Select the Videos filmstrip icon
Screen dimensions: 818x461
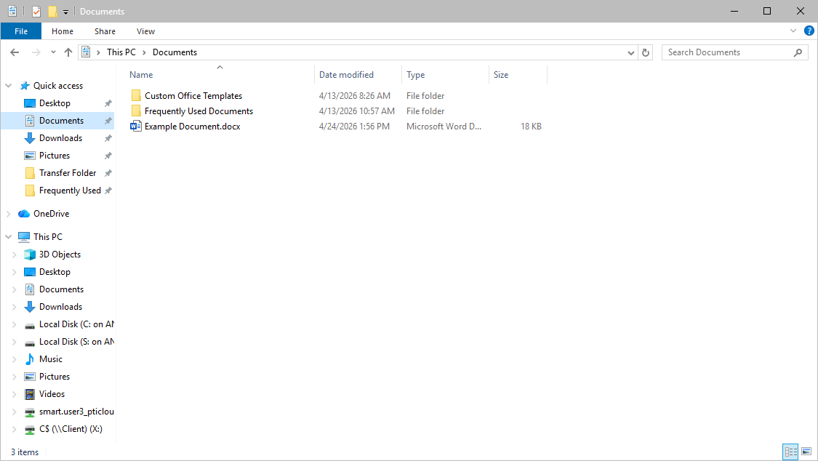pos(30,394)
